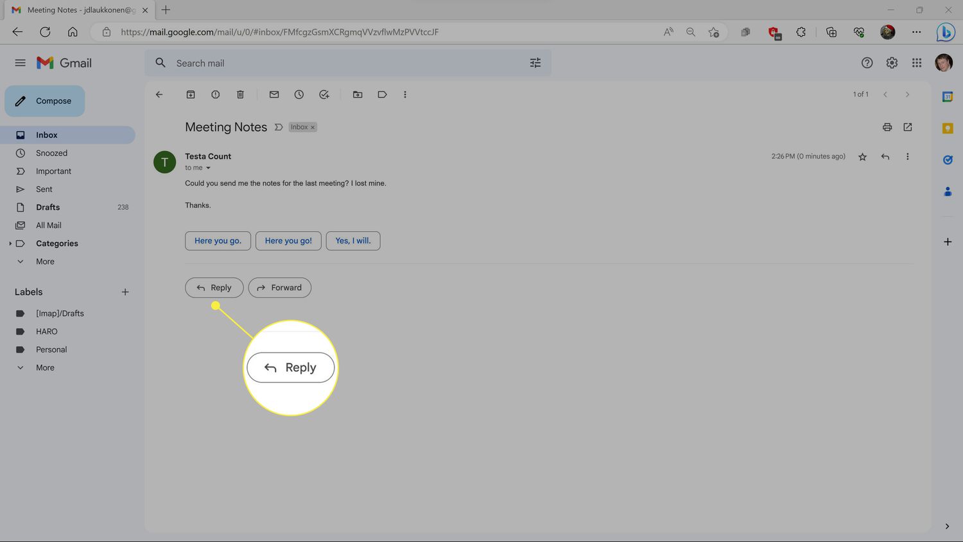Click the Reply button below the message

tap(214, 288)
